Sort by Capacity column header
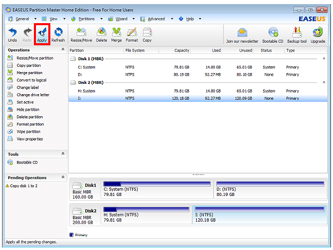 click(175, 50)
